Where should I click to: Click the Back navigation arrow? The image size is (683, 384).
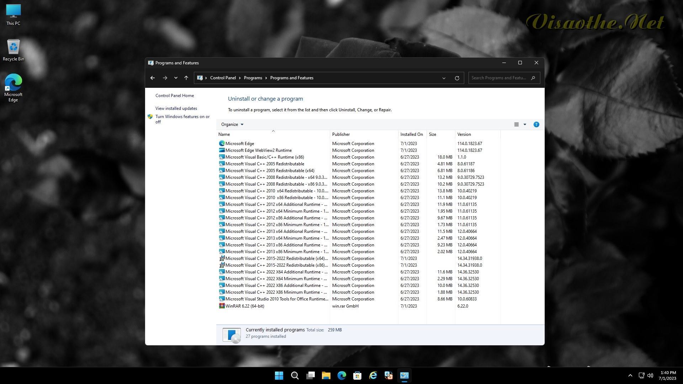tap(153, 78)
